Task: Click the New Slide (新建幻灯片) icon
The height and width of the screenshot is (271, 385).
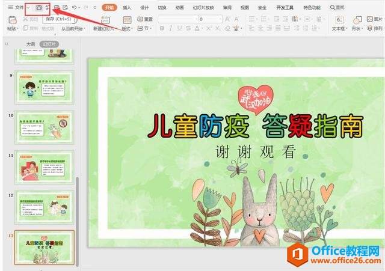Action: [105, 20]
